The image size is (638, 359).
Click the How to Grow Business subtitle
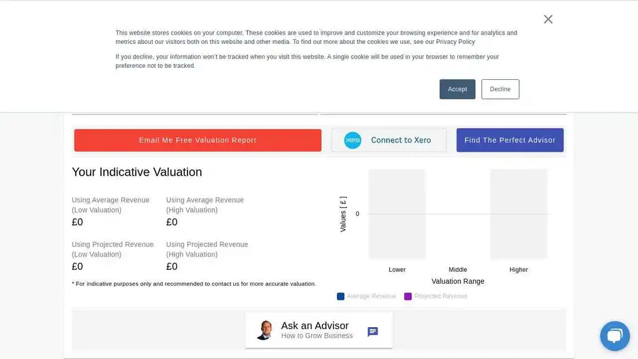317,336
